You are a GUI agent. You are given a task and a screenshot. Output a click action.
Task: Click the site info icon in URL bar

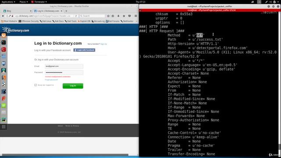click(x=7, y=16)
